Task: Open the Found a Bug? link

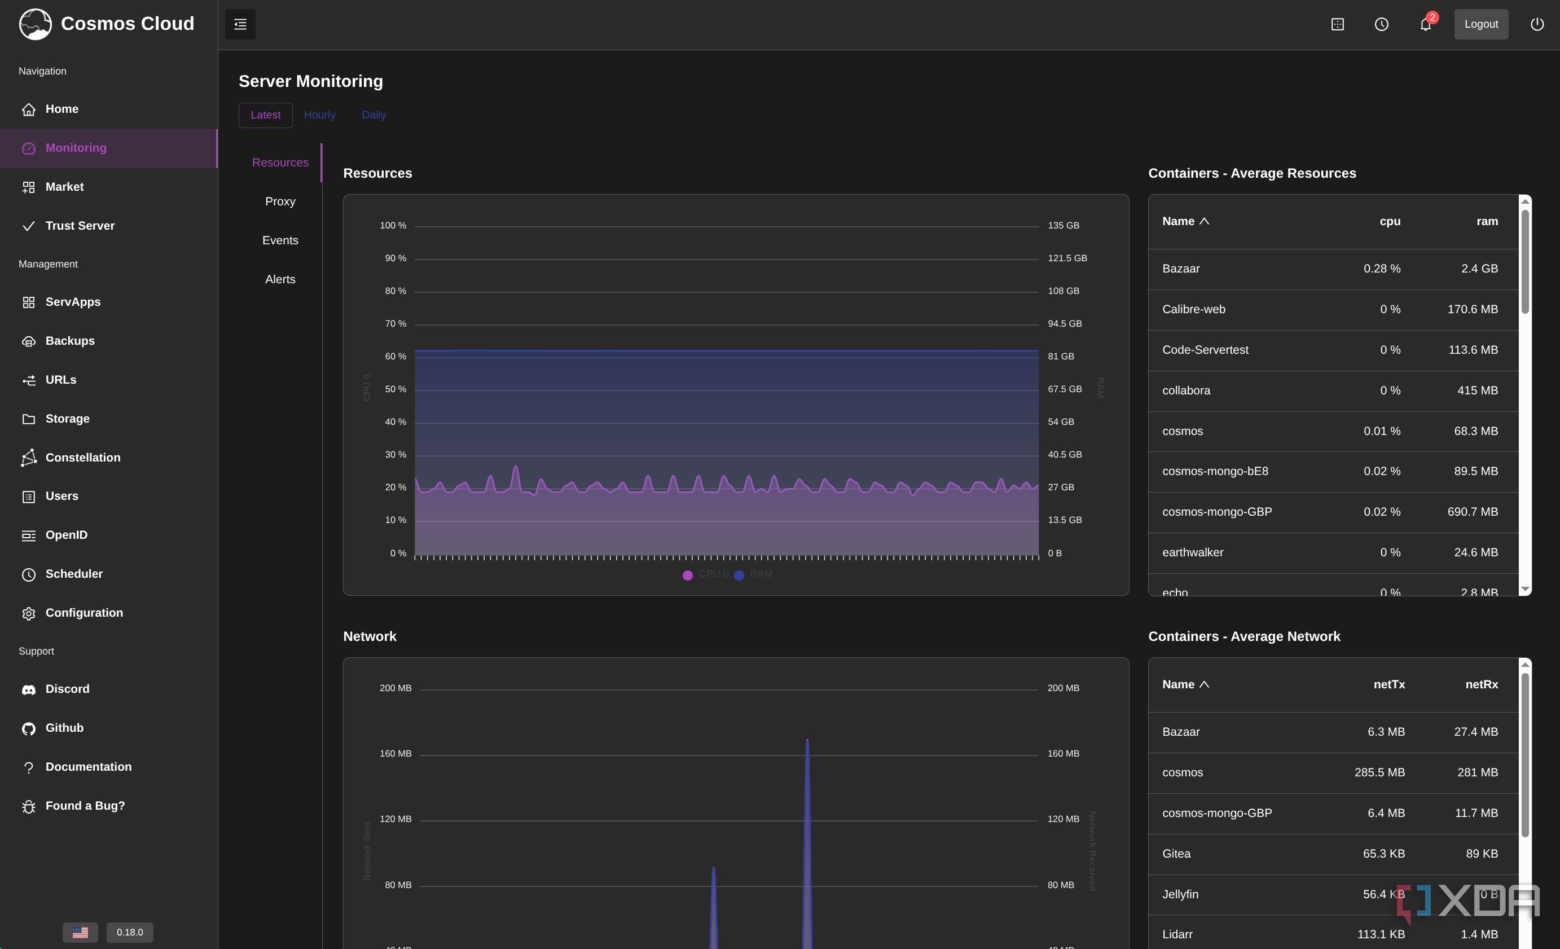Action: (109, 806)
